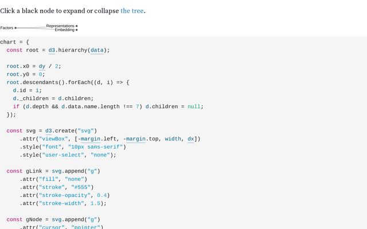The width and height of the screenshot is (367, 229).
Task: Click the underlined dx reference
Action: point(191,139)
